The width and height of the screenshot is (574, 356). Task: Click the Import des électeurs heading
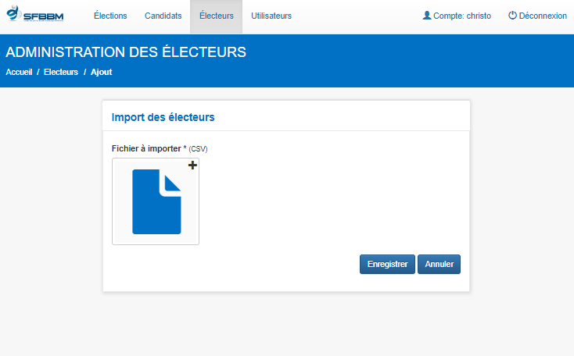(163, 117)
